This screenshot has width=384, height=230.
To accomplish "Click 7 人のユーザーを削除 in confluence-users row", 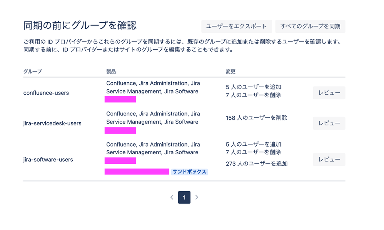I will (x=253, y=95).
